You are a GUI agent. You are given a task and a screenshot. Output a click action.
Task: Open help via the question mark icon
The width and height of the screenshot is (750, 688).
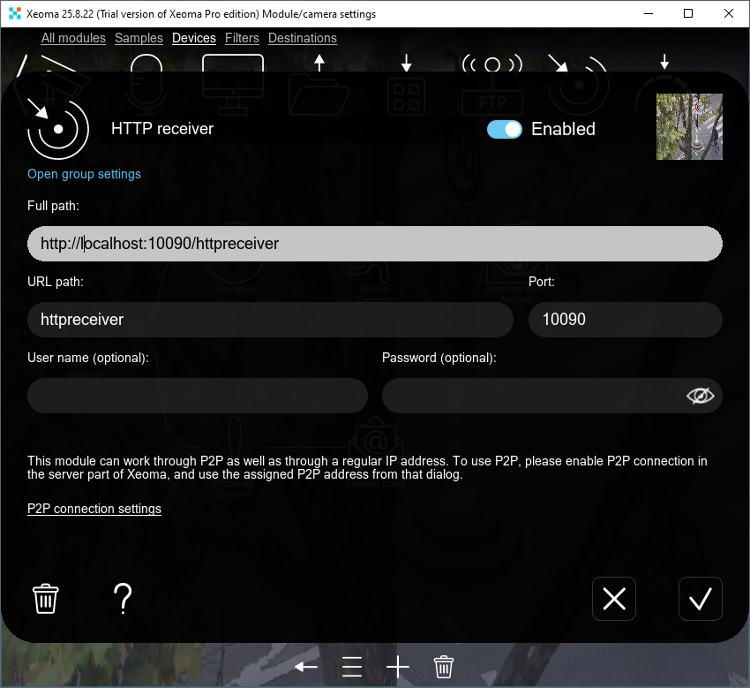tap(123, 599)
